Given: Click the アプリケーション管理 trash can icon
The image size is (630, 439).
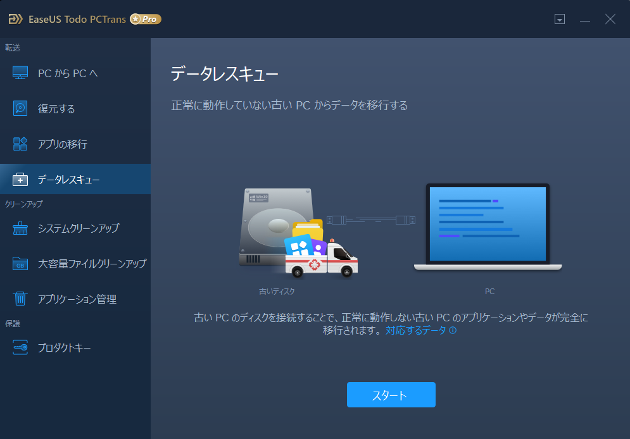Looking at the screenshot, I should 20,299.
